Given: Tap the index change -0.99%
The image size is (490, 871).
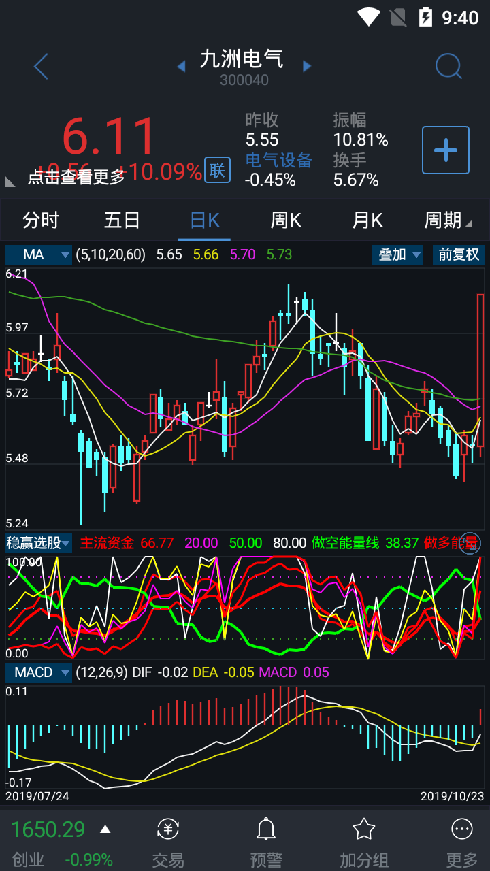Looking at the screenshot, I should point(89,859).
